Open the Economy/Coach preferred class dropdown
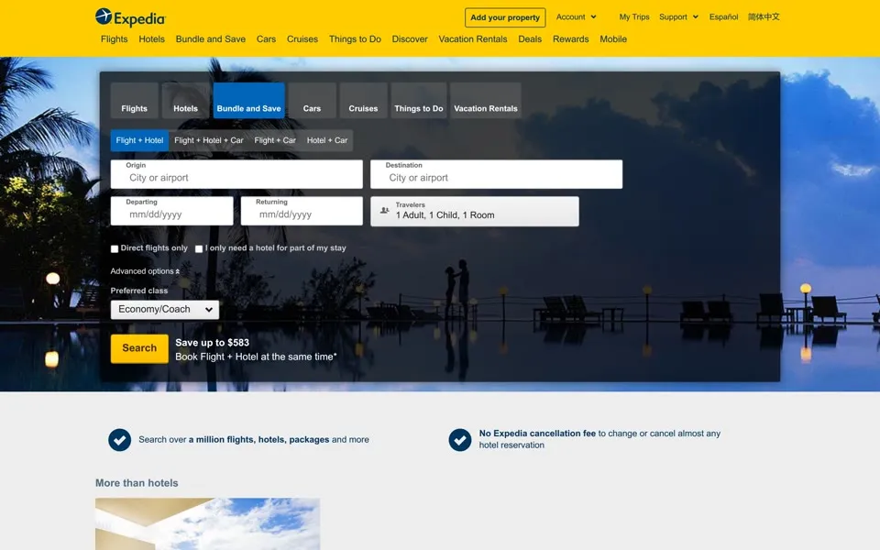This screenshot has height=550, width=880. 164,309
